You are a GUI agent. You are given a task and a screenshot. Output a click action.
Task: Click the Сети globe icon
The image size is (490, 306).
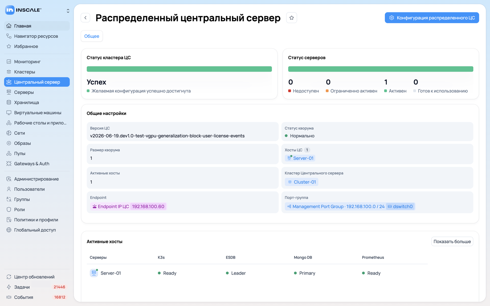click(x=9, y=133)
